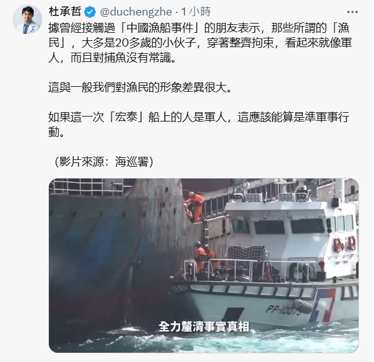The image size is (374, 362).
Task: Click the 1 小時 timestamp
Action: coord(196,12)
